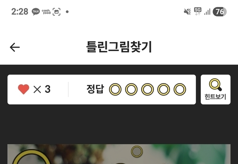Select the third 정답 answer circle
The image size is (238, 164).
pyautogui.click(x=147, y=89)
